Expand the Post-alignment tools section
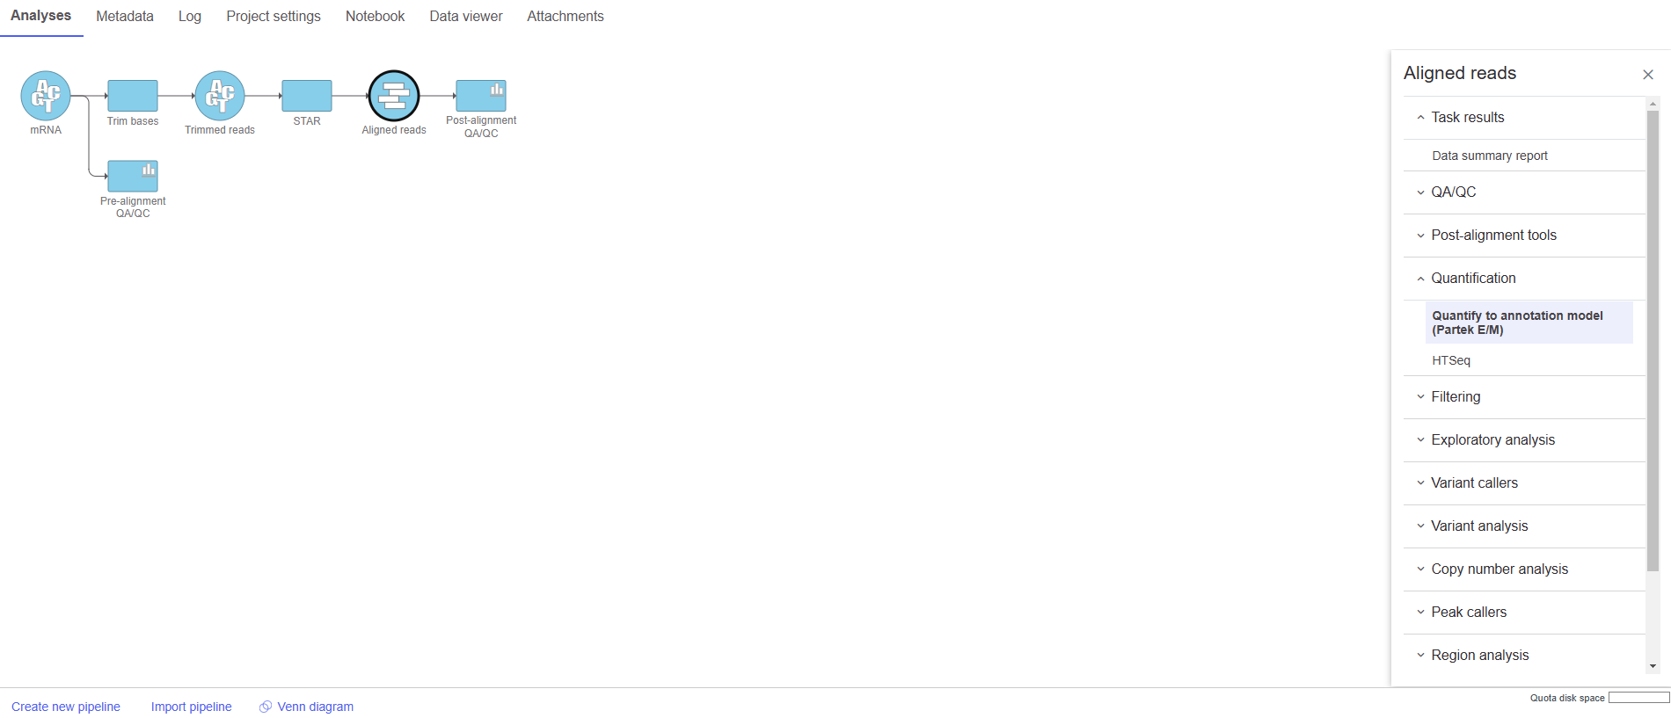This screenshot has height=718, width=1671. click(x=1492, y=236)
